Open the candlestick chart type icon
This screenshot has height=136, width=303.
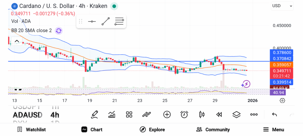click(x=202, y=114)
